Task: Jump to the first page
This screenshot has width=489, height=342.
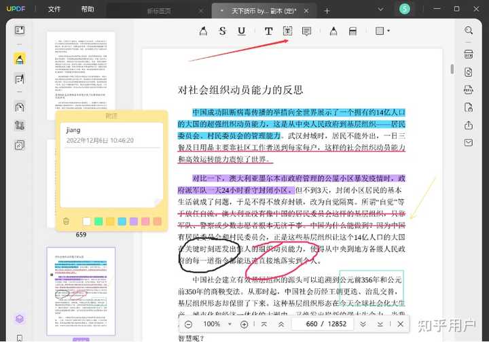Action: (264, 324)
